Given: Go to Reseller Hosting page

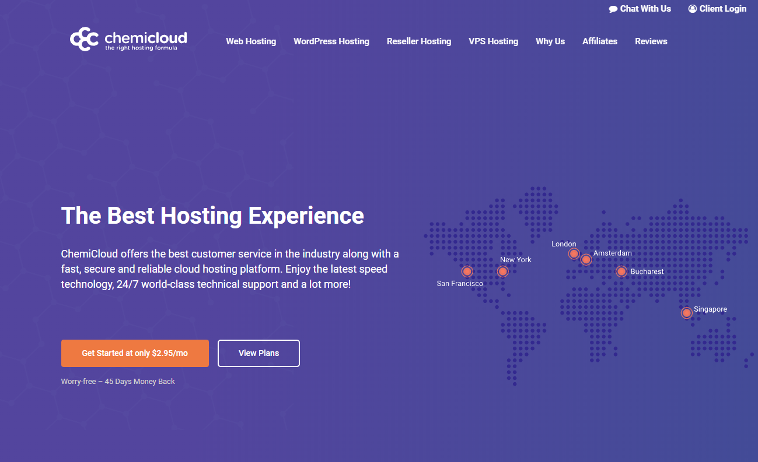Looking at the screenshot, I should pos(418,41).
